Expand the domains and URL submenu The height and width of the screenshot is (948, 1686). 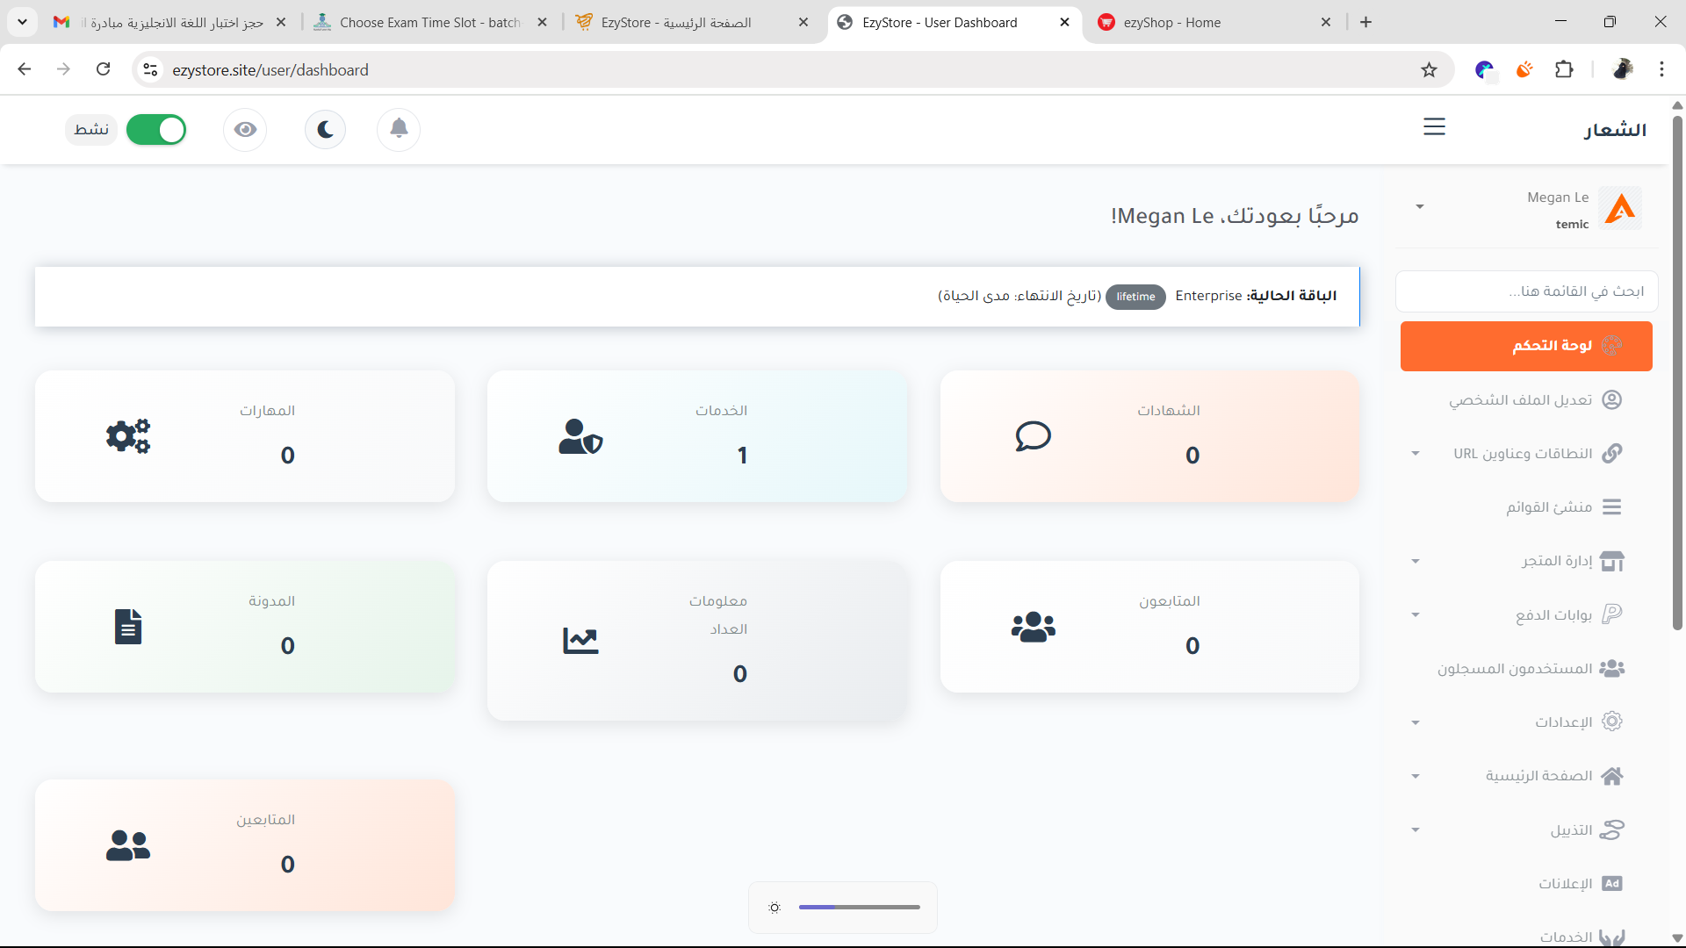(x=1415, y=454)
